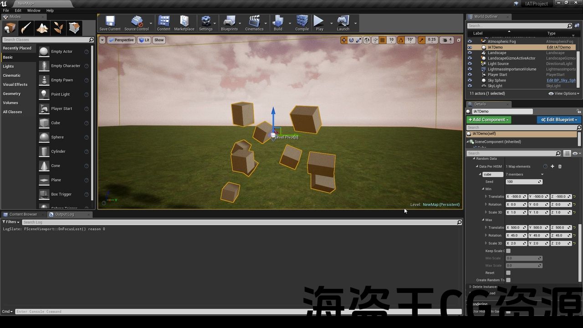Open the Window menu
Screen dimensions: 583x328
(x=34, y=10)
